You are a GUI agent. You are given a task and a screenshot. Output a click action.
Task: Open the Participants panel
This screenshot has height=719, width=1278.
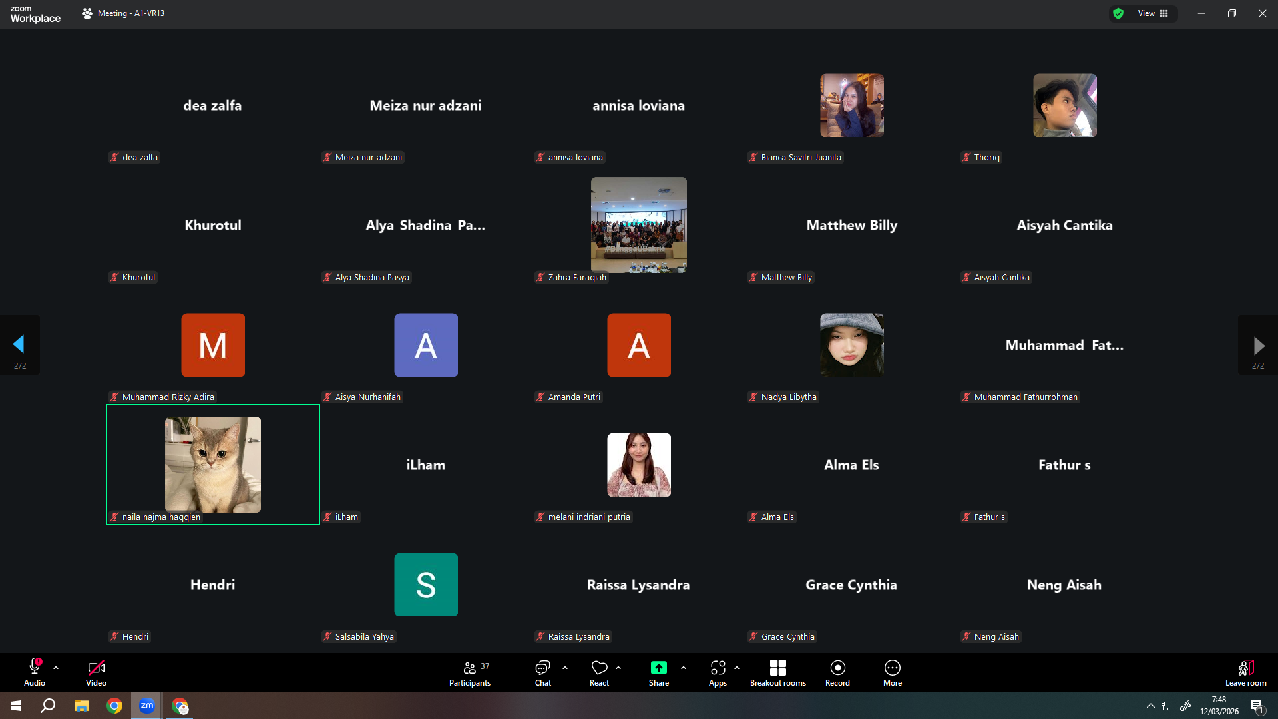470,672
